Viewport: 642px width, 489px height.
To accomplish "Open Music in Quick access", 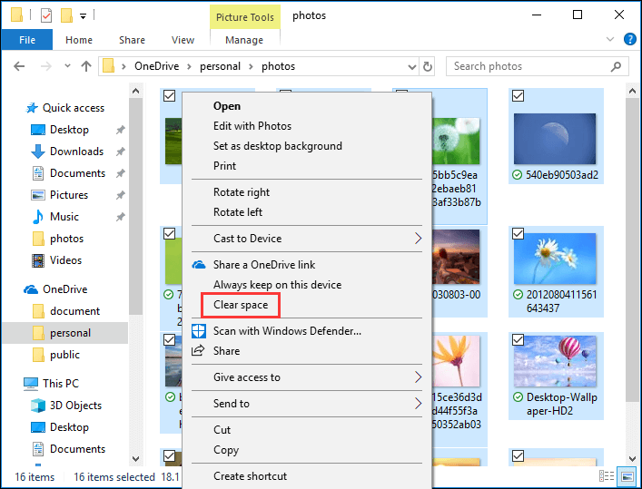I will (x=64, y=217).
